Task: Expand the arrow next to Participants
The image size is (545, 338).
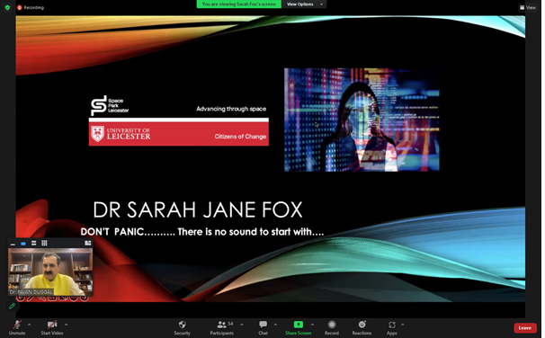Action: 242,325
